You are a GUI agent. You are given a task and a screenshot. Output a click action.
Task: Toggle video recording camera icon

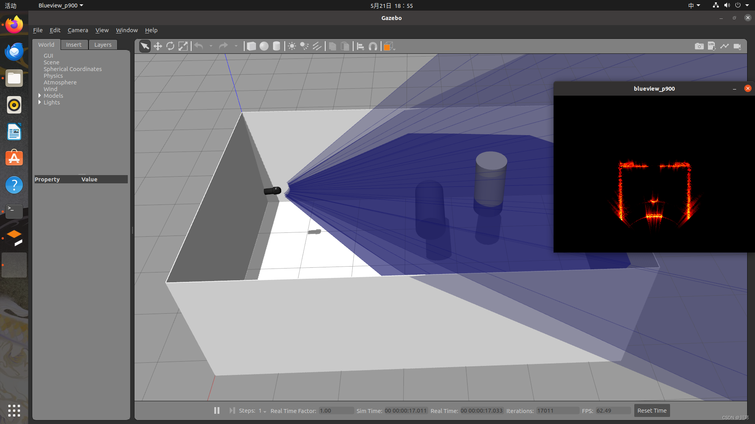point(737,46)
